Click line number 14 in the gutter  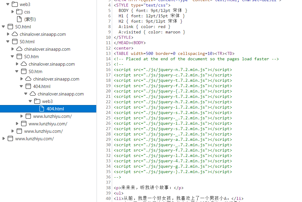(108, 59)
